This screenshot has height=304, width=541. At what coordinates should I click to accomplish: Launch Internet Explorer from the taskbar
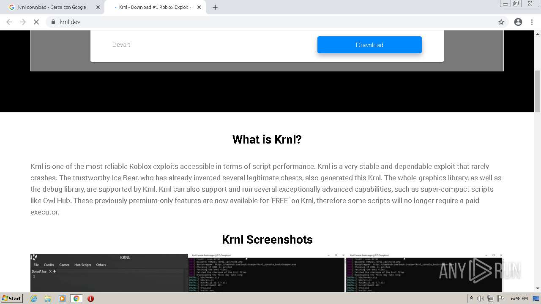coord(34,299)
